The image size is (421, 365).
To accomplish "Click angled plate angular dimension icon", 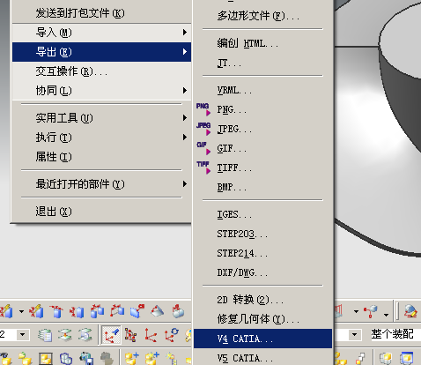I will [158, 311].
